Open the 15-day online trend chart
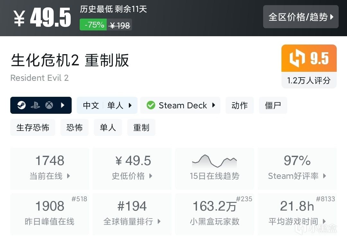Viewport: 347px width, 241px height. click(214, 168)
